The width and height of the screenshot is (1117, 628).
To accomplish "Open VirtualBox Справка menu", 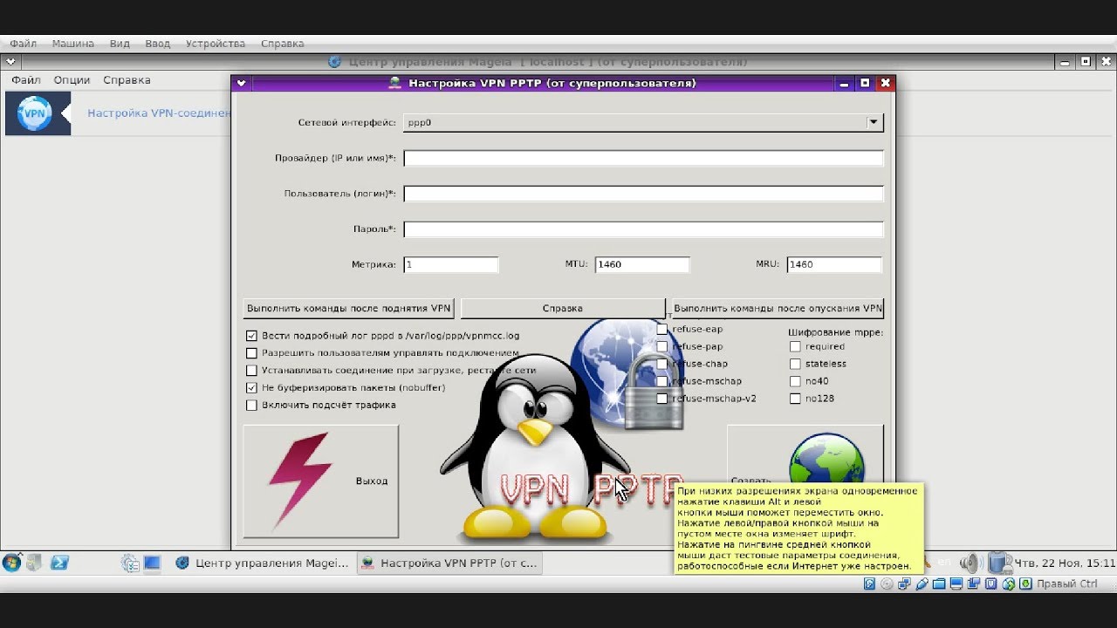I will coord(282,43).
